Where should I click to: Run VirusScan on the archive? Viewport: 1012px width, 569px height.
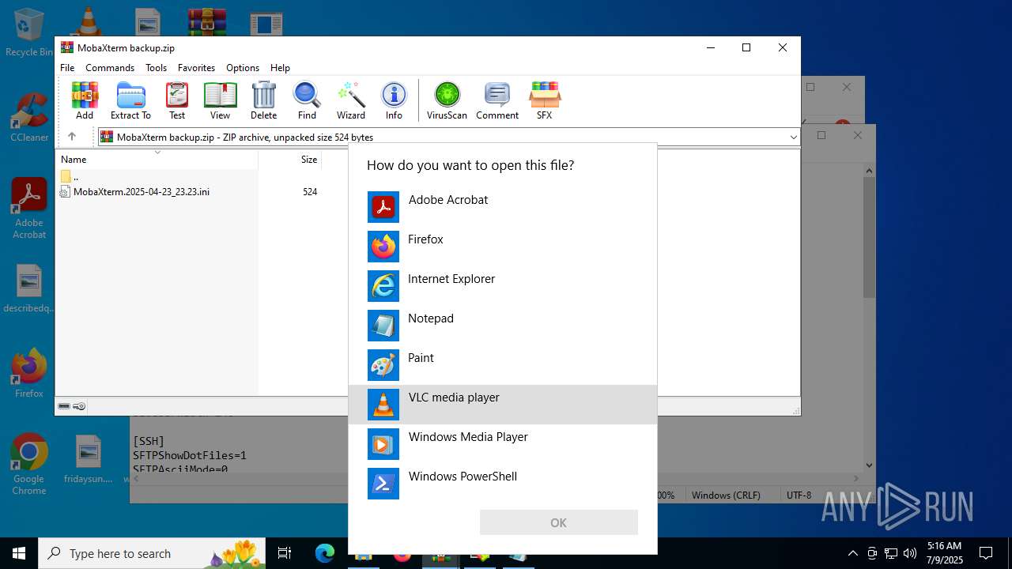pos(447,100)
